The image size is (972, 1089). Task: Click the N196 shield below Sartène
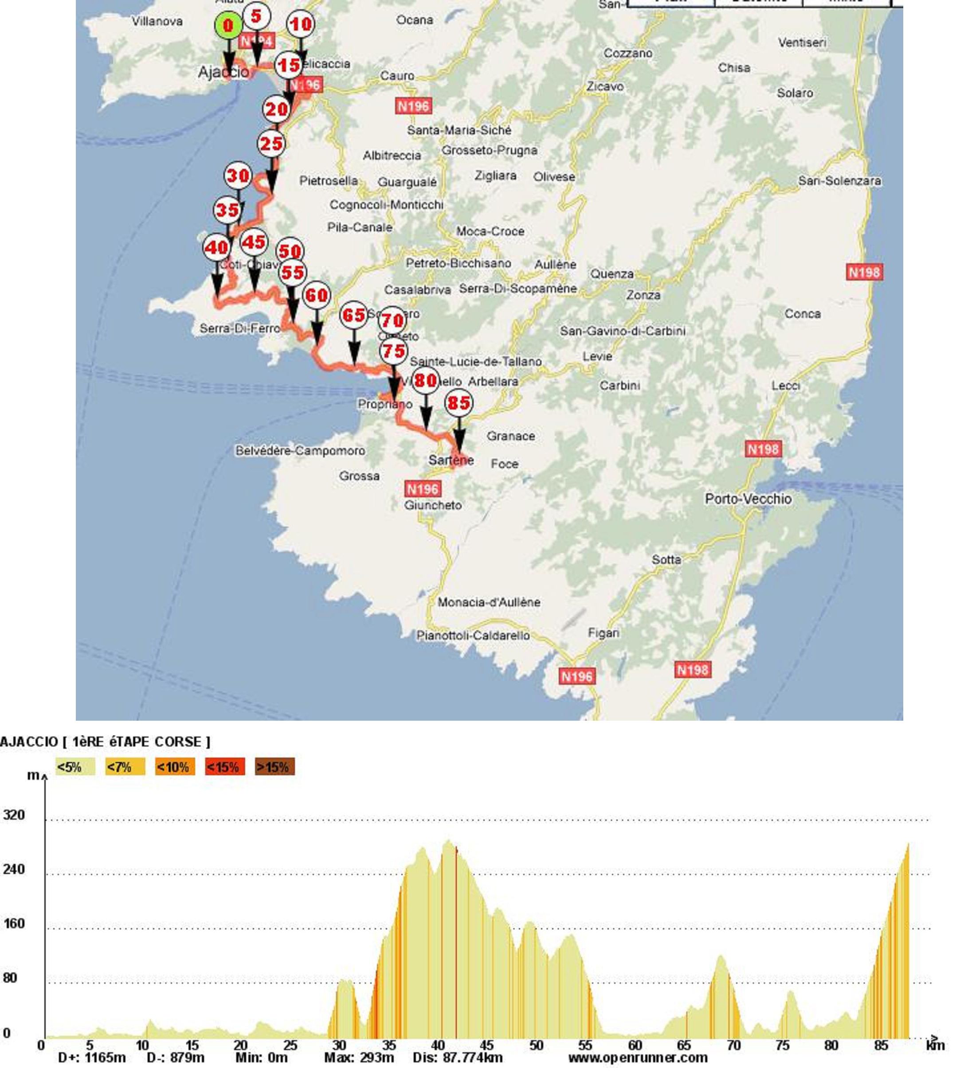(423, 489)
